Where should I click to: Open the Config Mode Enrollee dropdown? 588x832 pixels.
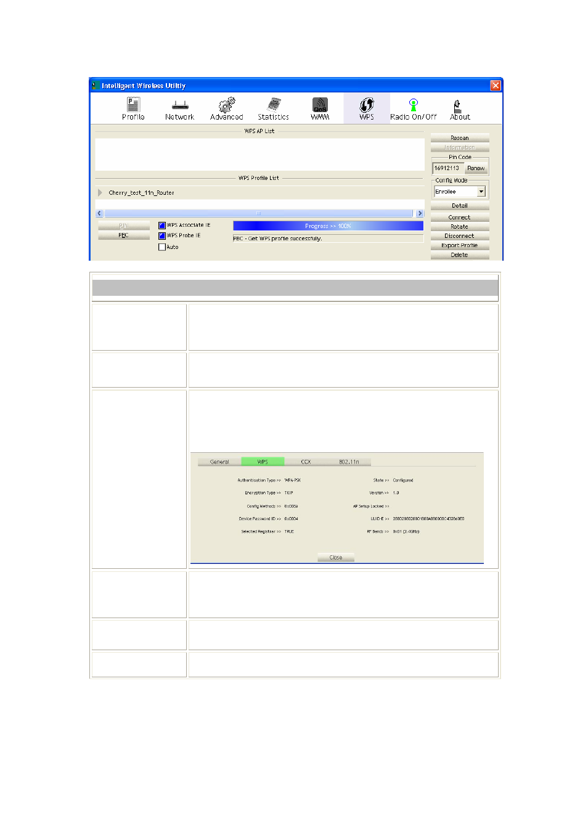(x=481, y=192)
